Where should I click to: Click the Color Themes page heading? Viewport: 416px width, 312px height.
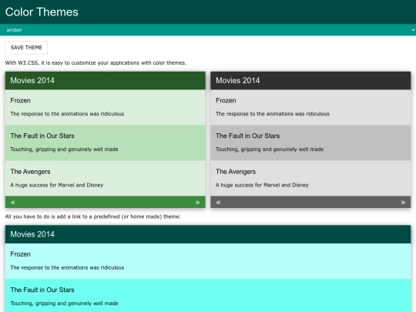pos(42,12)
